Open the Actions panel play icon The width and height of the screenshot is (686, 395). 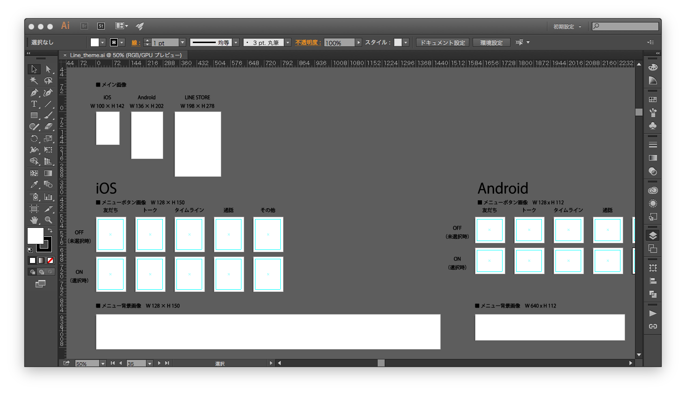coord(653,314)
